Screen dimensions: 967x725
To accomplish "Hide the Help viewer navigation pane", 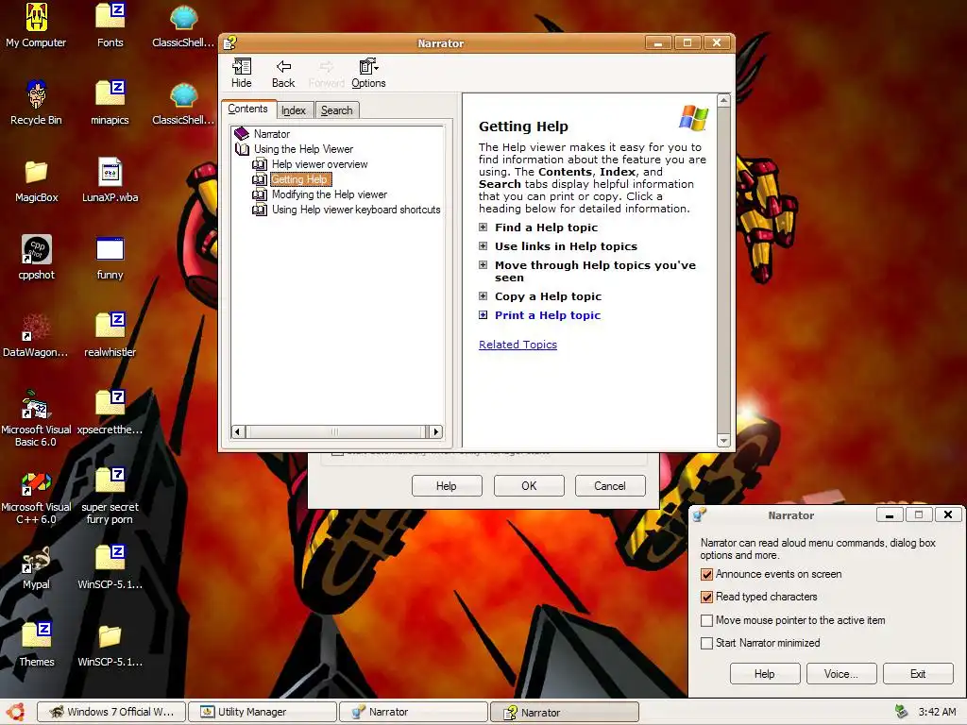I will (x=241, y=74).
